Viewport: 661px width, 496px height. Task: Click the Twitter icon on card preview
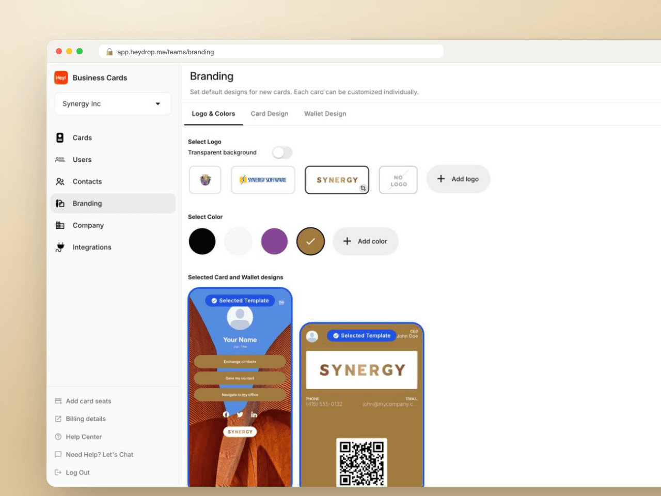click(240, 415)
